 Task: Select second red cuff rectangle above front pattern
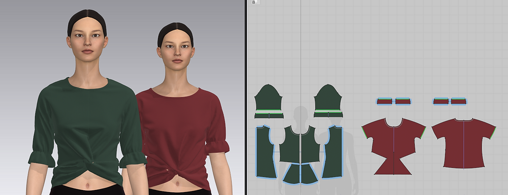[403, 101]
